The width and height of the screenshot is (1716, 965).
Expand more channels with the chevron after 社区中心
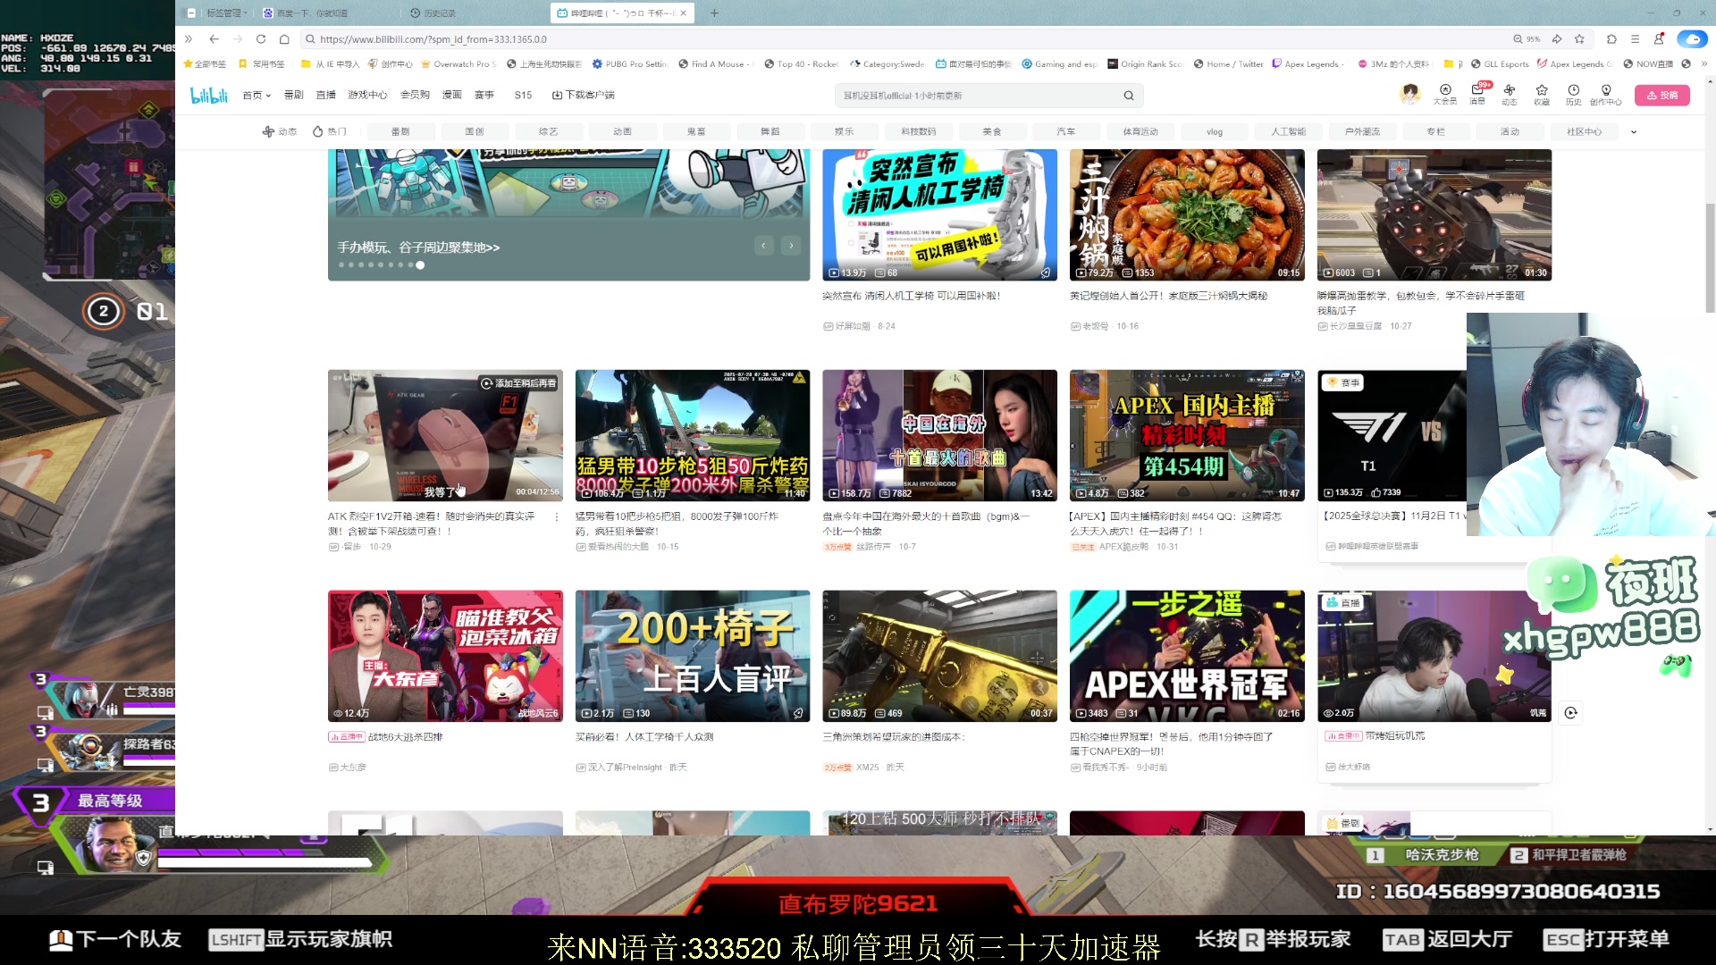(1635, 131)
